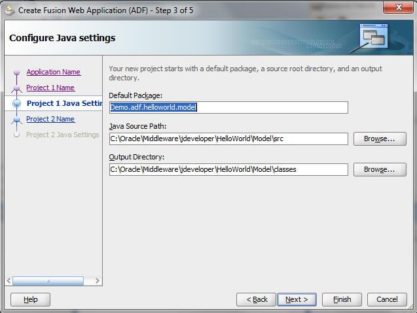Open the Project 1 Name step link
Screen dimensions: 417x313
pyautogui.click(x=50, y=88)
